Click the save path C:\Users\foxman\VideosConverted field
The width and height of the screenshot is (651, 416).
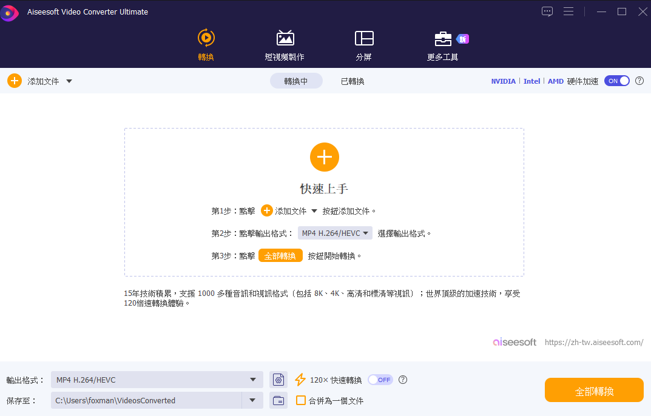click(147, 400)
